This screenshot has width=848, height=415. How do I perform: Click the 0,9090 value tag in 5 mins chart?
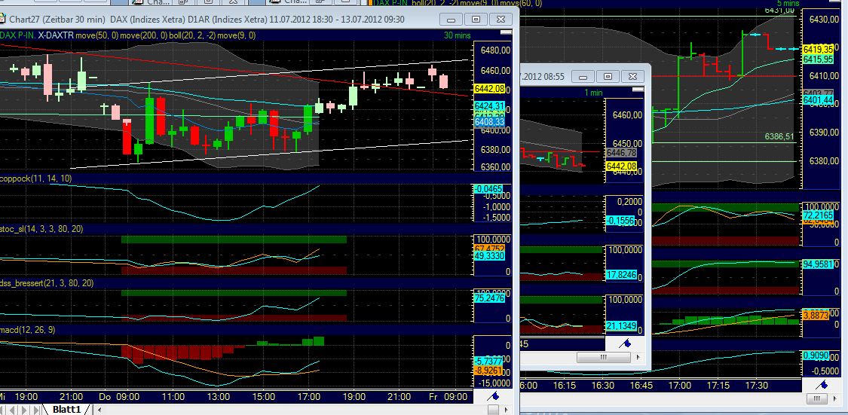point(816,355)
